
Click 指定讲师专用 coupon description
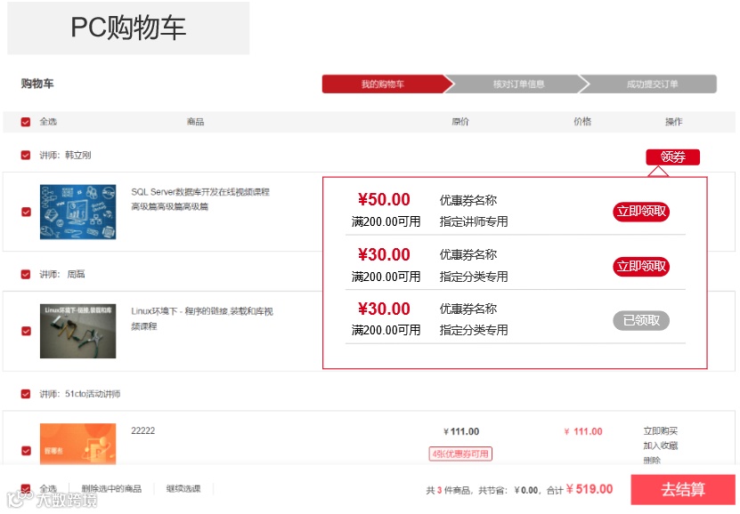coord(474,221)
